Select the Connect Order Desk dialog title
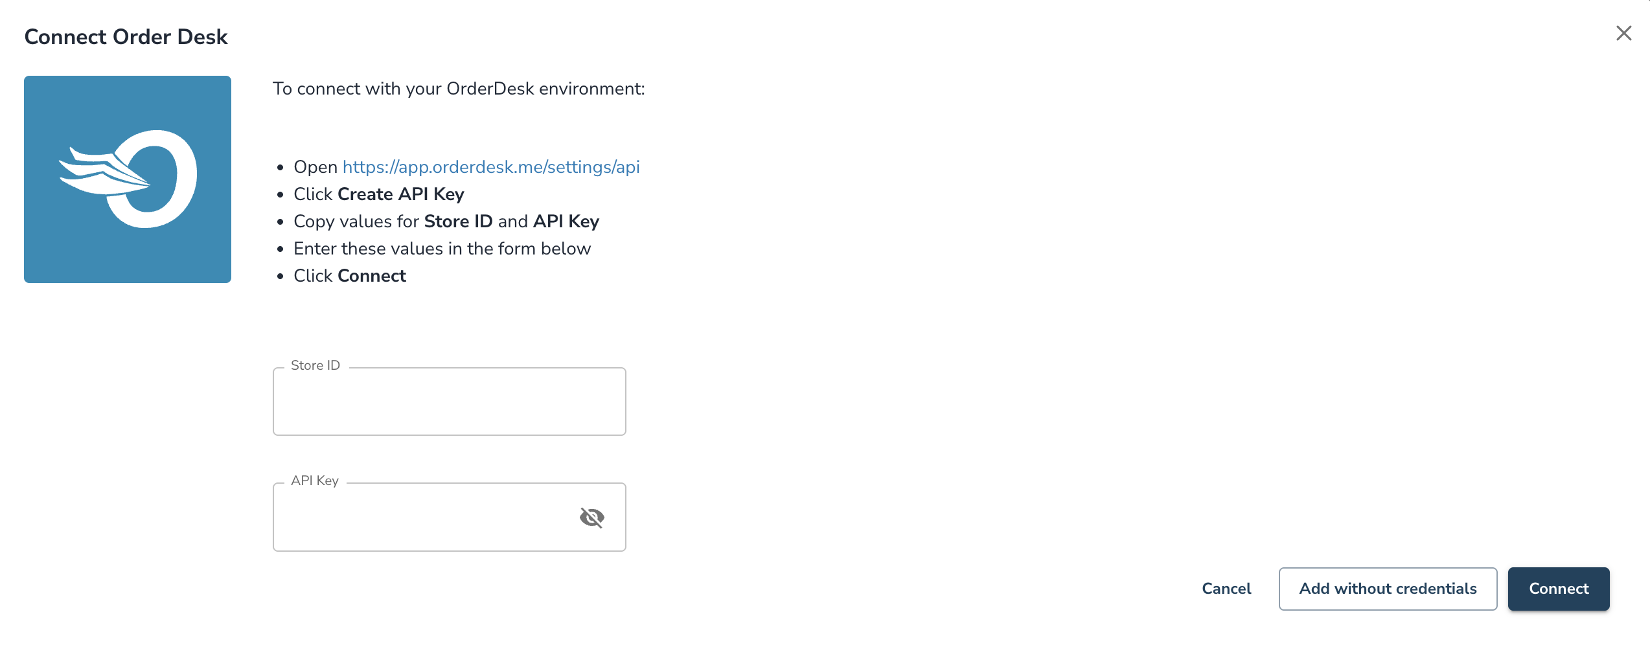The width and height of the screenshot is (1650, 645). 126,37
